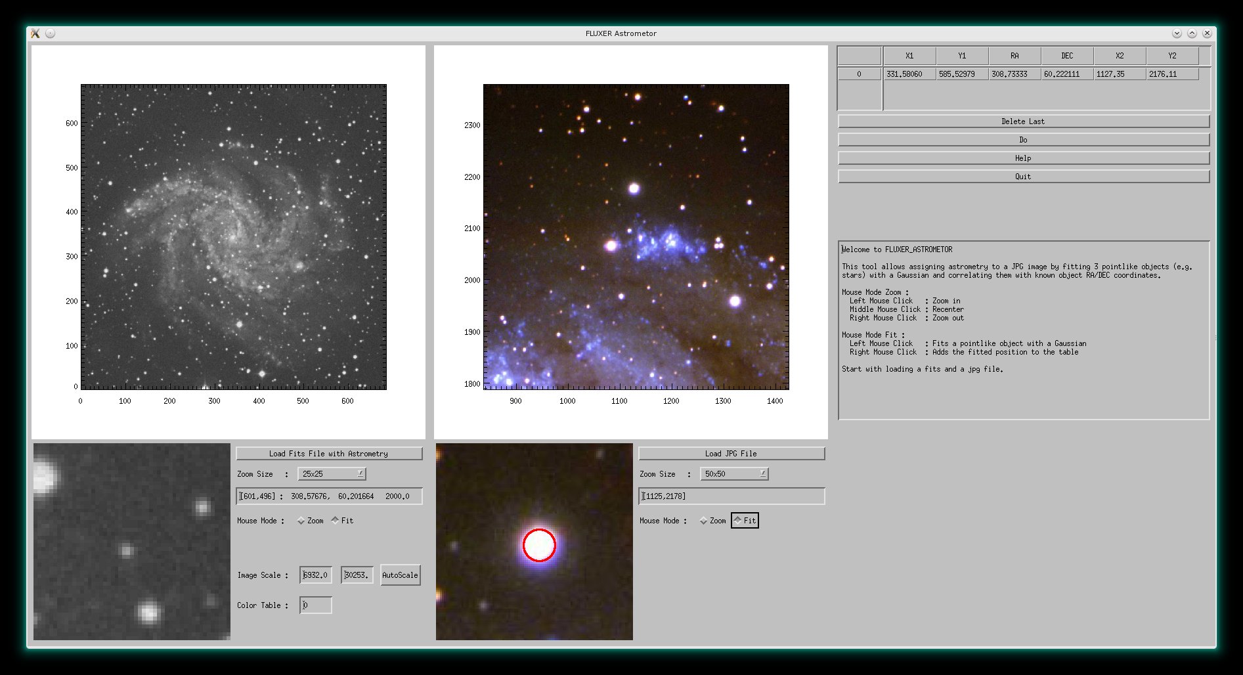Image resolution: width=1243 pixels, height=675 pixels.
Task: Click the red-circled star in JPG zoom preview
Action: 539,545
